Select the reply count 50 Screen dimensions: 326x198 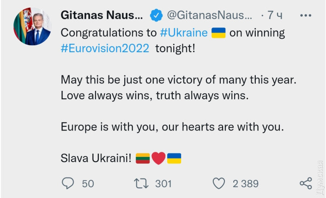tap(88, 184)
